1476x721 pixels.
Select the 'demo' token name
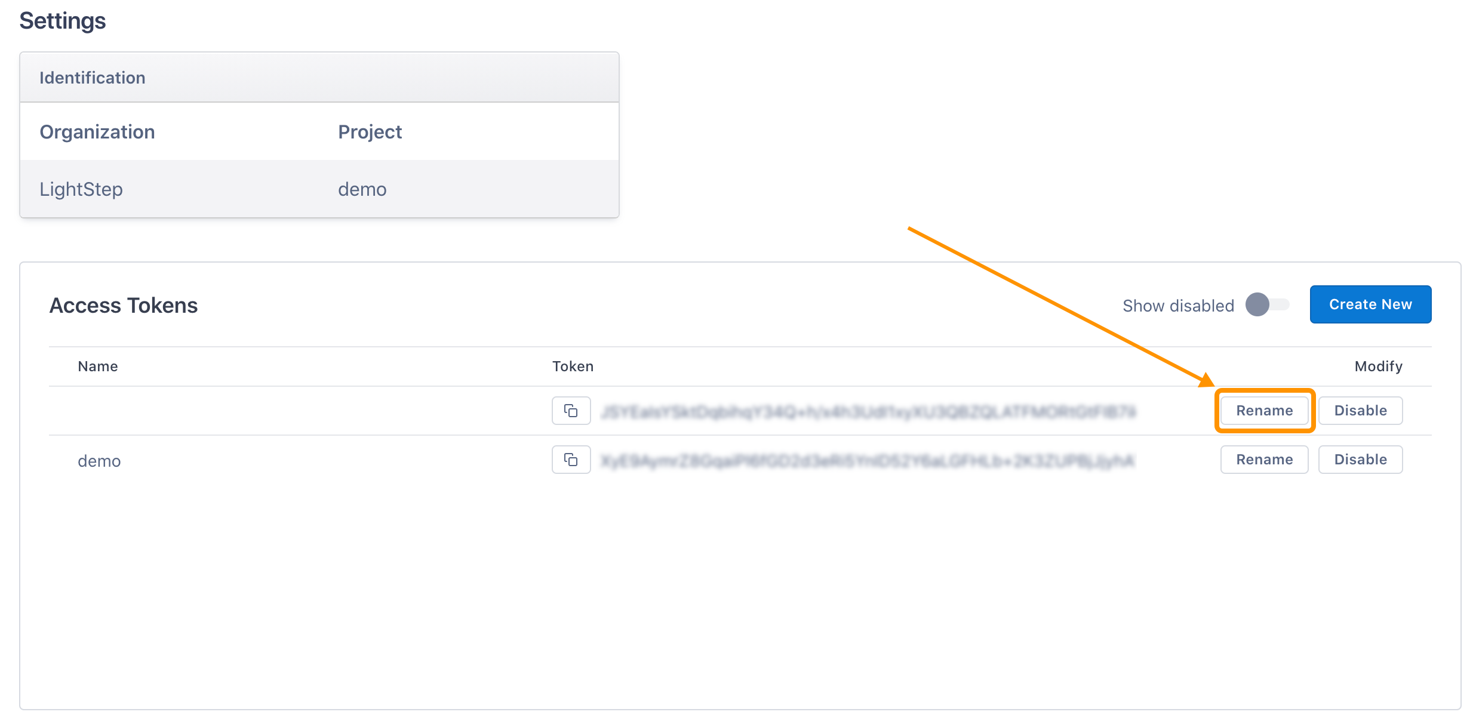(x=99, y=461)
